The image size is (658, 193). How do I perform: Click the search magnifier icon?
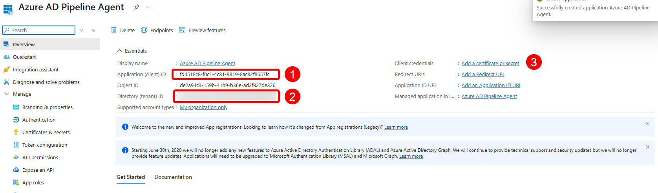tap(7, 30)
